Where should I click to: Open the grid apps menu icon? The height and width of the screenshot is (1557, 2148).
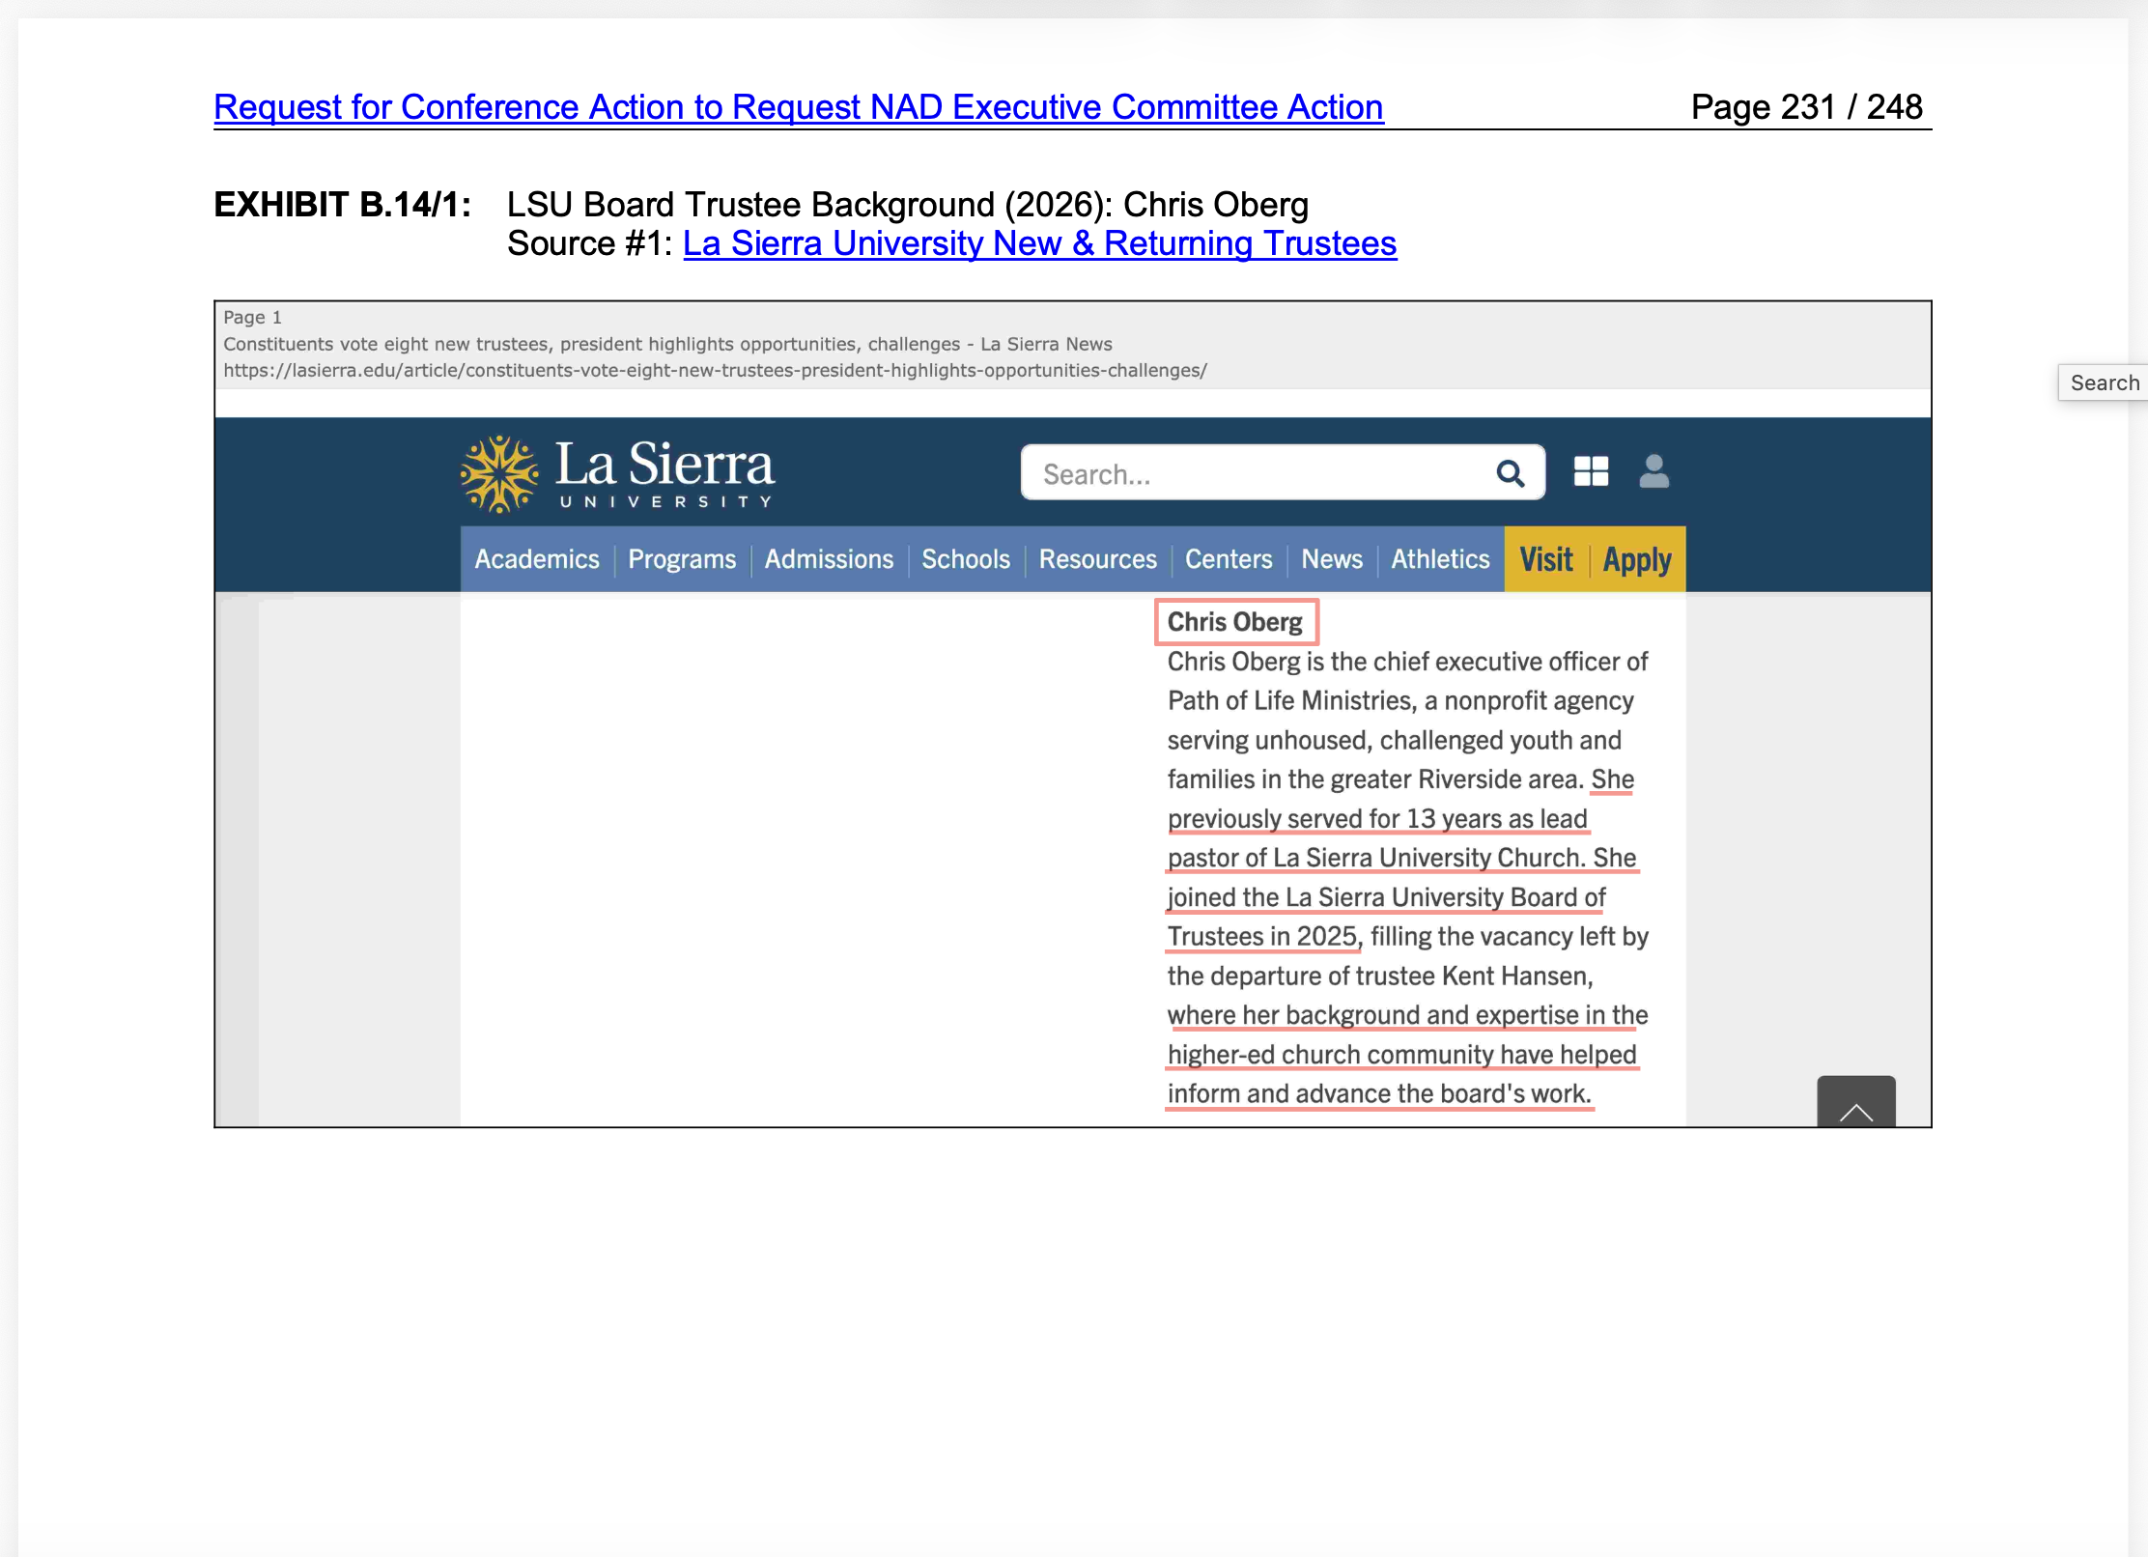(x=1591, y=471)
